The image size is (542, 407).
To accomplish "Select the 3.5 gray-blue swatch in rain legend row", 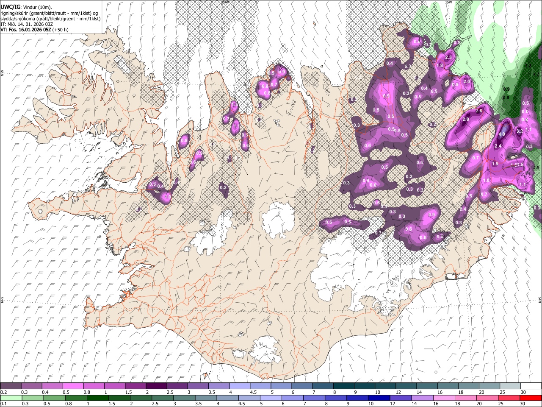I will (x=206, y=398).
